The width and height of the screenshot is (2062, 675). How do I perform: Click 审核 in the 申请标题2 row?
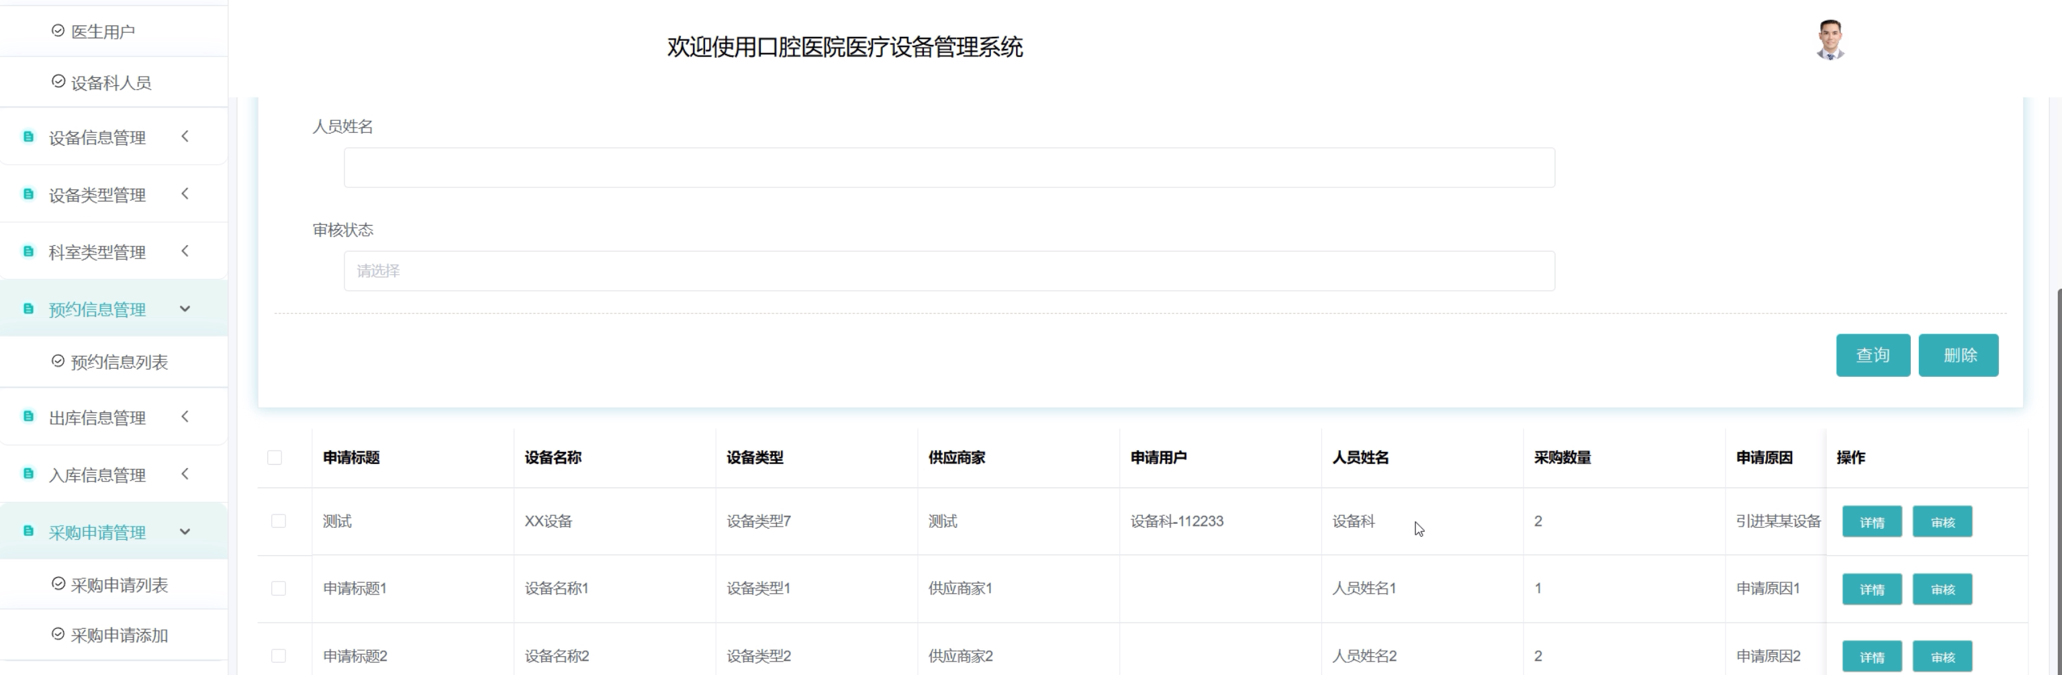pos(1942,657)
